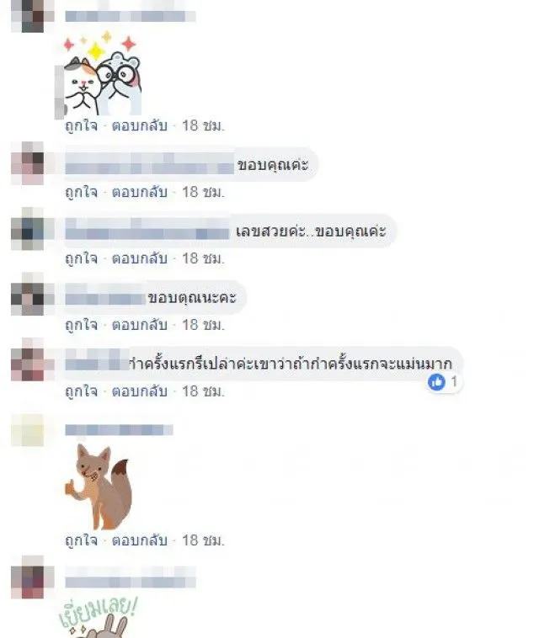This screenshot has height=638, width=539.
Task: Open the fox thumbs-up sticker
Action: point(98,486)
